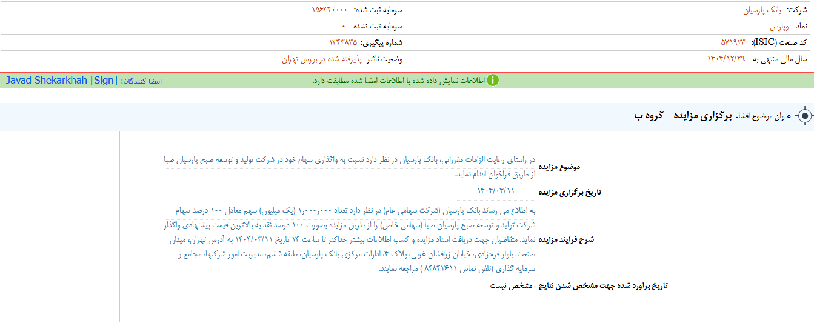Click the label موضوع مزایده
The height and width of the screenshot is (326, 814).
coord(560,167)
